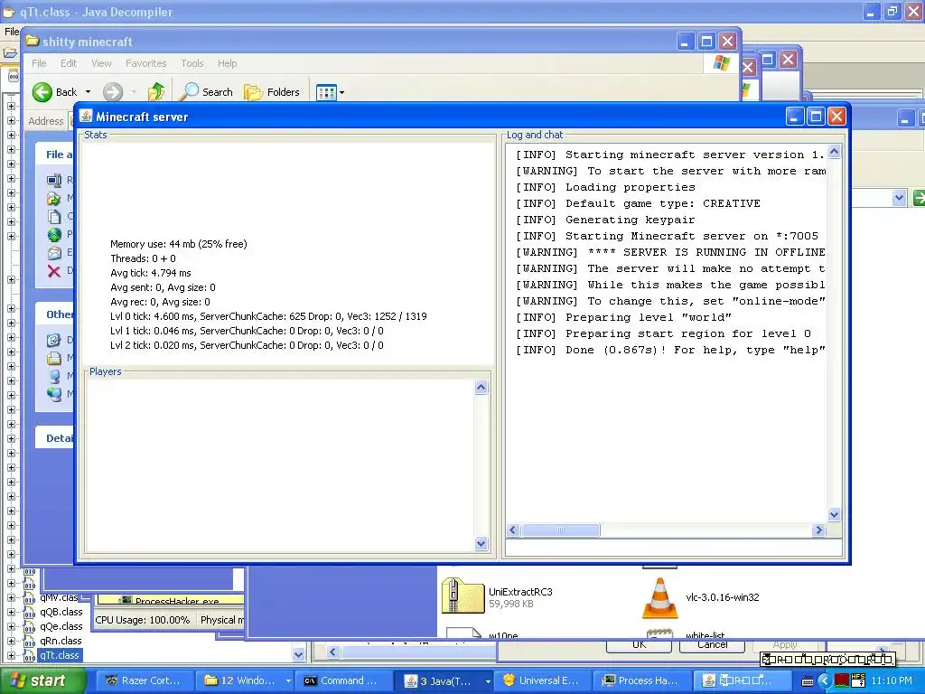This screenshot has height=694, width=925.
Task: Click the UniExtractRC3 zip folder icon
Action: 463,596
